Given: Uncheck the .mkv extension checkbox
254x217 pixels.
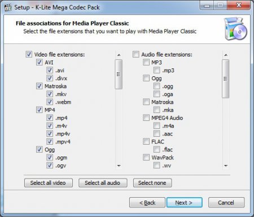Looking at the screenshot, I should pos(50,94).
